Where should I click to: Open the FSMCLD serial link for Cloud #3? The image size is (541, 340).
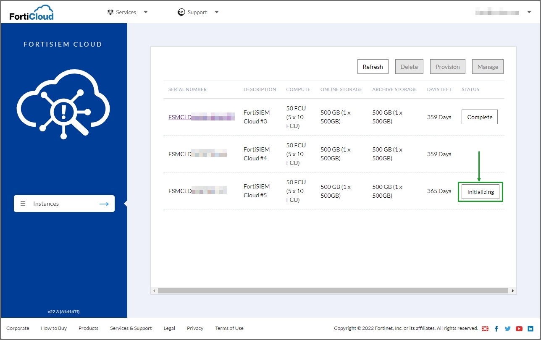click(x=201, y=117)
